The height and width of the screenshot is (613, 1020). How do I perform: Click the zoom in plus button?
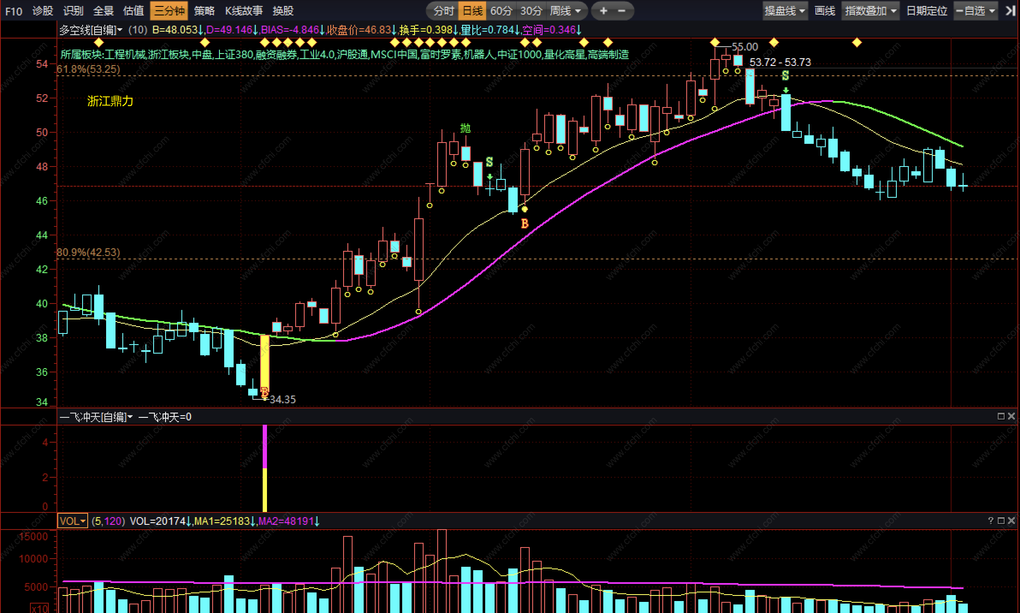click(603, 11)
